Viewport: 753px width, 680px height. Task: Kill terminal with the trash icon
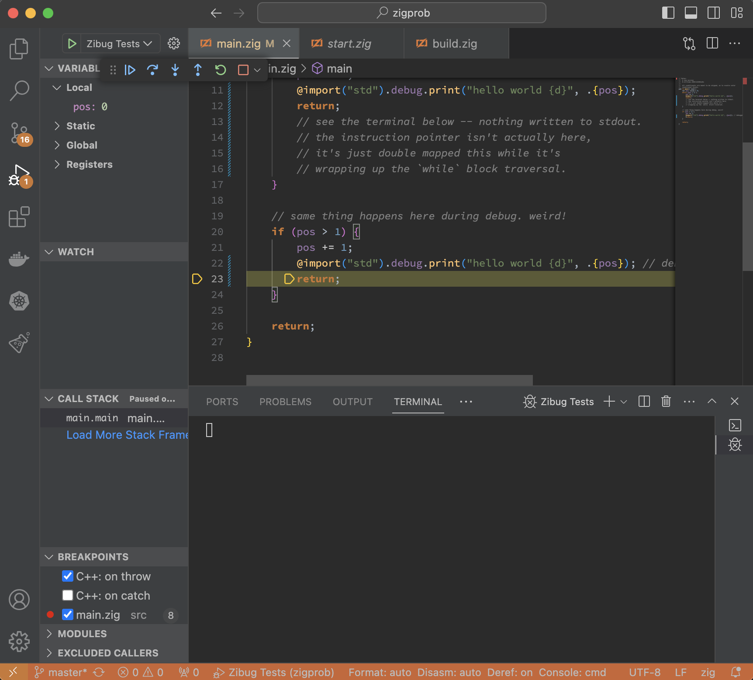[x=666, y=401]
